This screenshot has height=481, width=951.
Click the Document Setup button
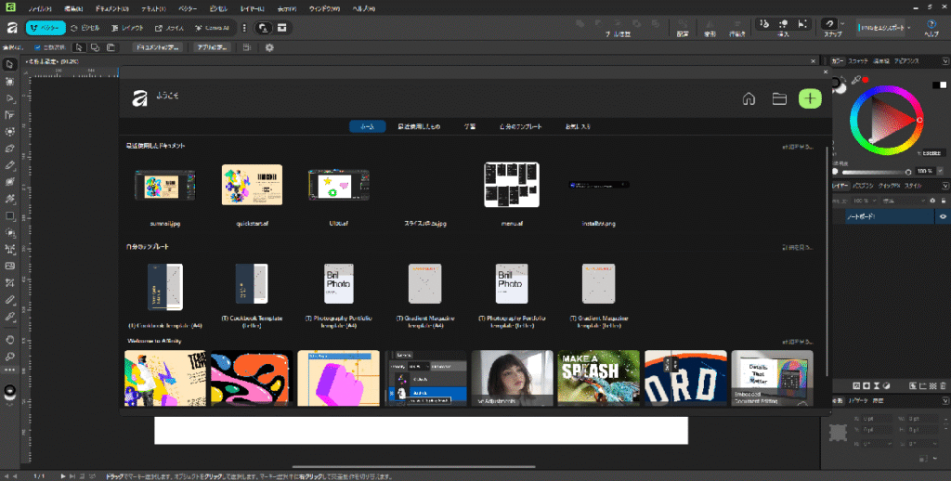point(156,46)
